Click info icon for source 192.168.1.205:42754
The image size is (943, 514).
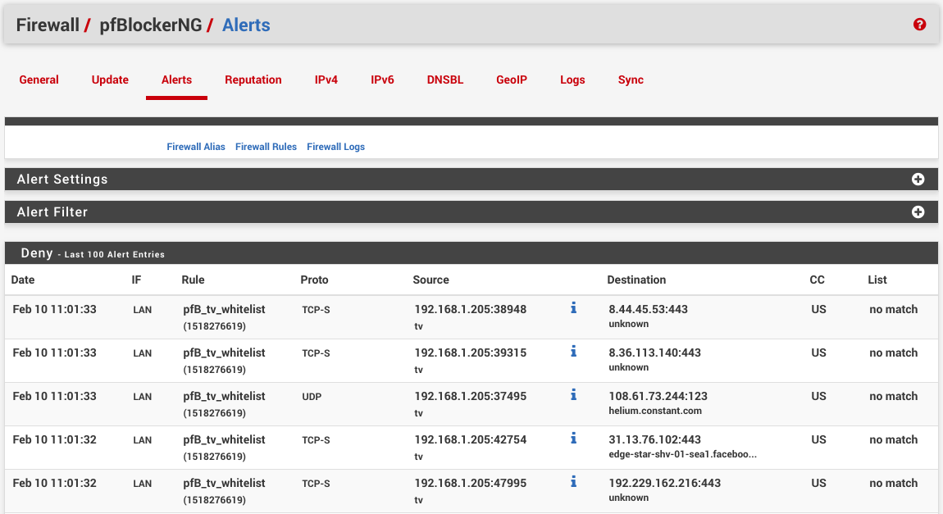click(x=574, y=439)
